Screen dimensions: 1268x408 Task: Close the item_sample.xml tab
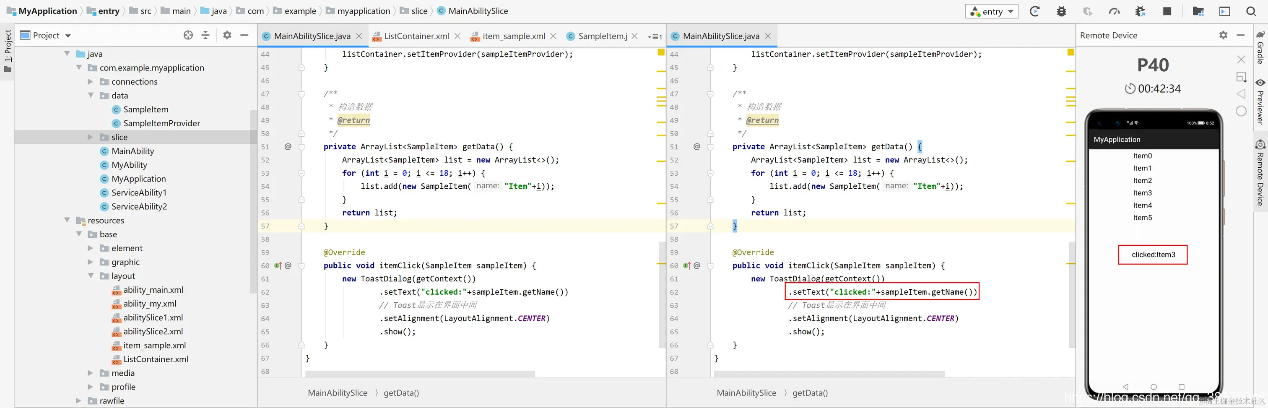[553, 36]
